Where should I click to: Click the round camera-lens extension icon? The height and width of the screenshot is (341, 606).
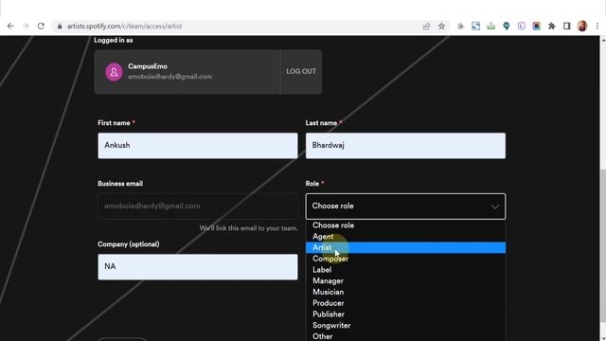537,27
